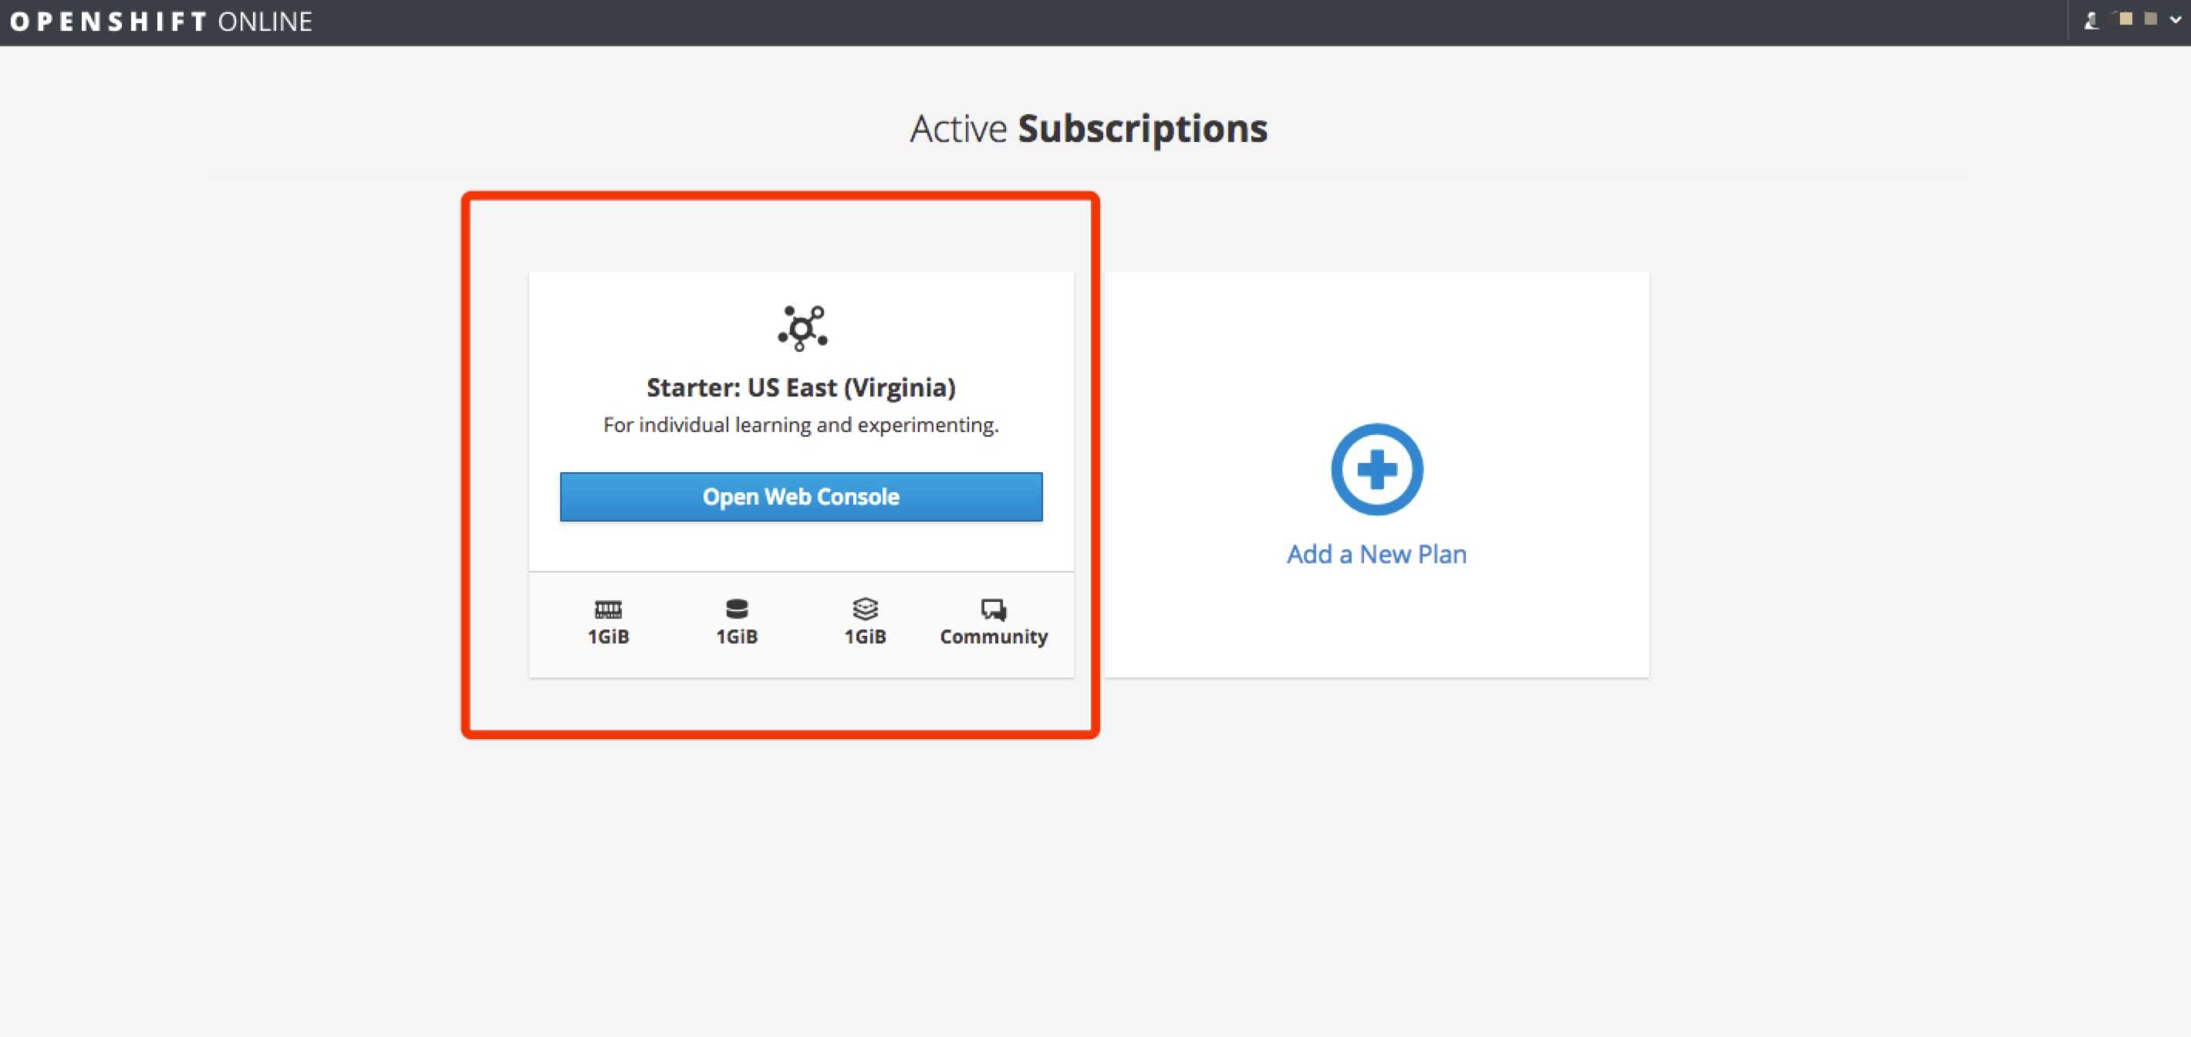Click the user avatar icon in header
Screen dimensions: 2191x1037
tap(2091, 20)
